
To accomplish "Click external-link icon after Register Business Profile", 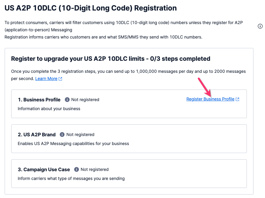I will (x=238, y=99).
